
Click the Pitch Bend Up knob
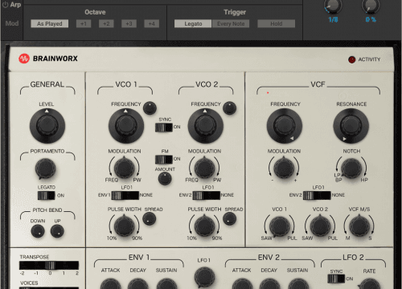click(x=57, y=231)
